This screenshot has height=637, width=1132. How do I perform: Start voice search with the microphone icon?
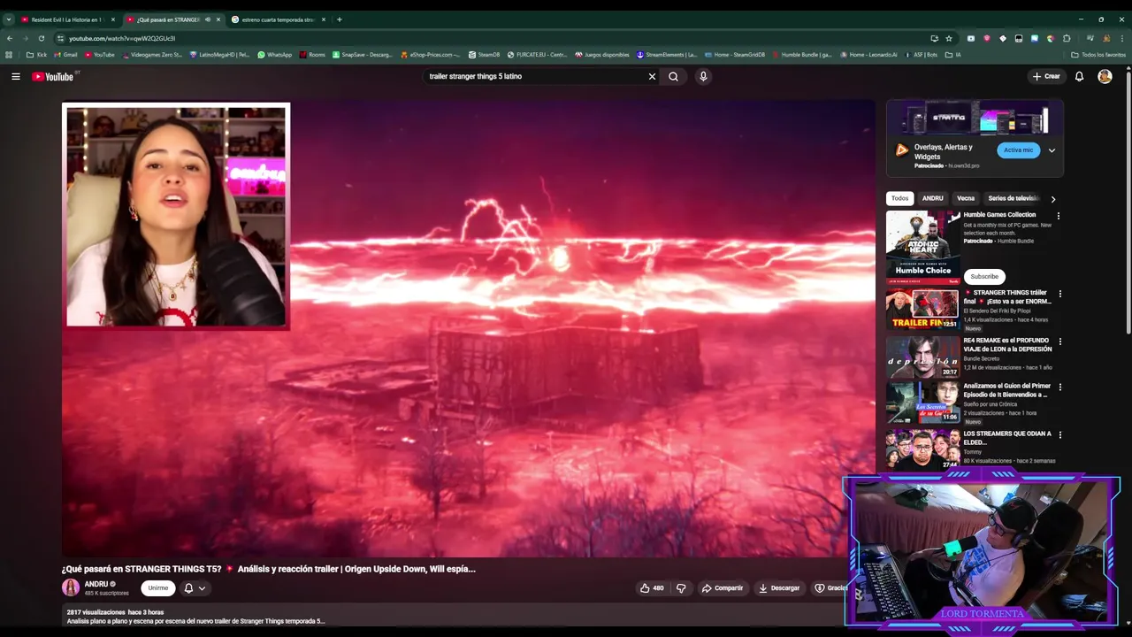coord(703,77)
